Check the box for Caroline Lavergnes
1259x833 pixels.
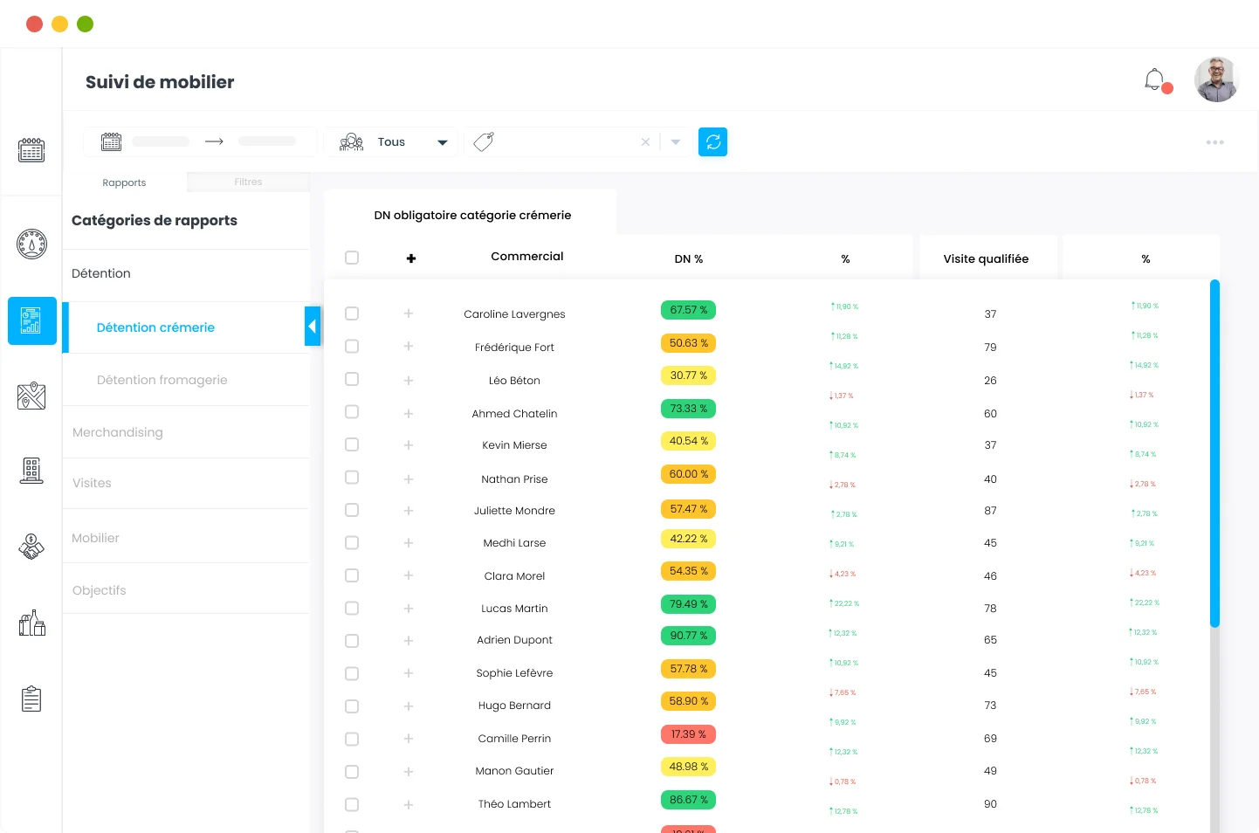pyautogui.click(x=352, y=313)
